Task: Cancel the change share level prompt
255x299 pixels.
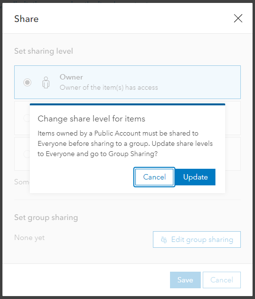Action: (x=154, y=177)
